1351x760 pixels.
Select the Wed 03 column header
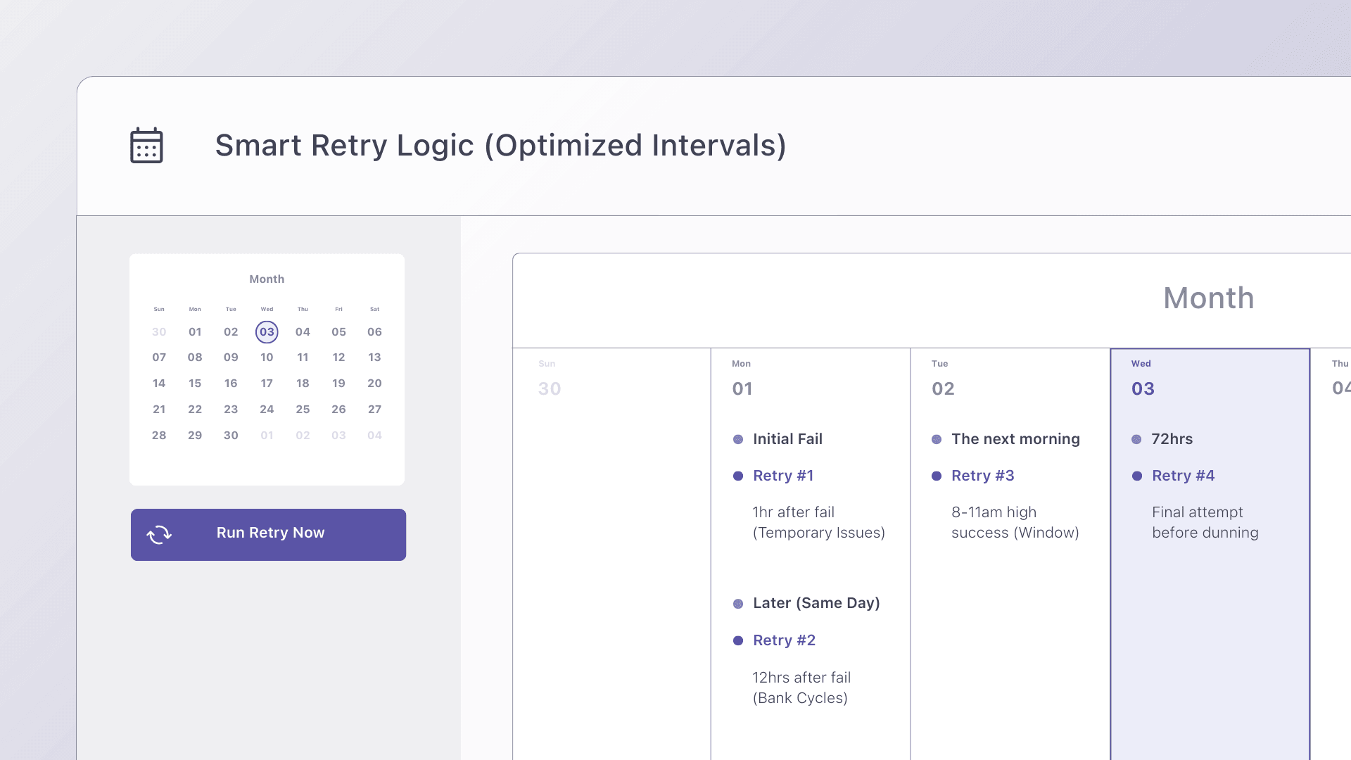click(x=1143, y=379)
